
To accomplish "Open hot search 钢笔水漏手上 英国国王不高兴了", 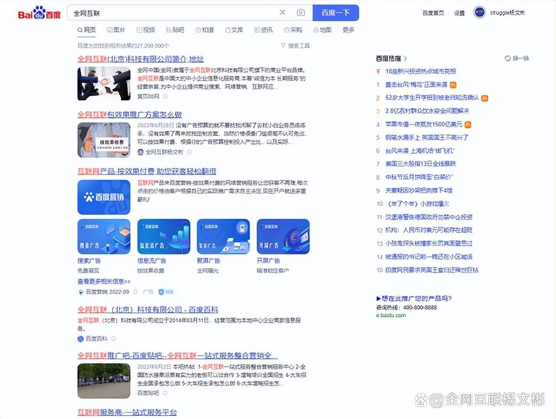I will (427, 137).
